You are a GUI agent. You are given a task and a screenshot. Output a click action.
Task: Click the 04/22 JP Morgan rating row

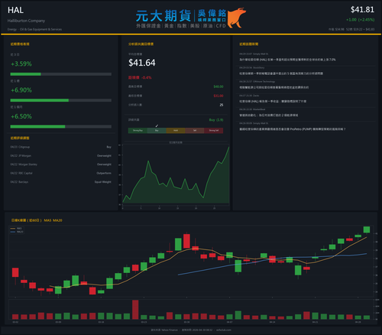coord(61,156)
